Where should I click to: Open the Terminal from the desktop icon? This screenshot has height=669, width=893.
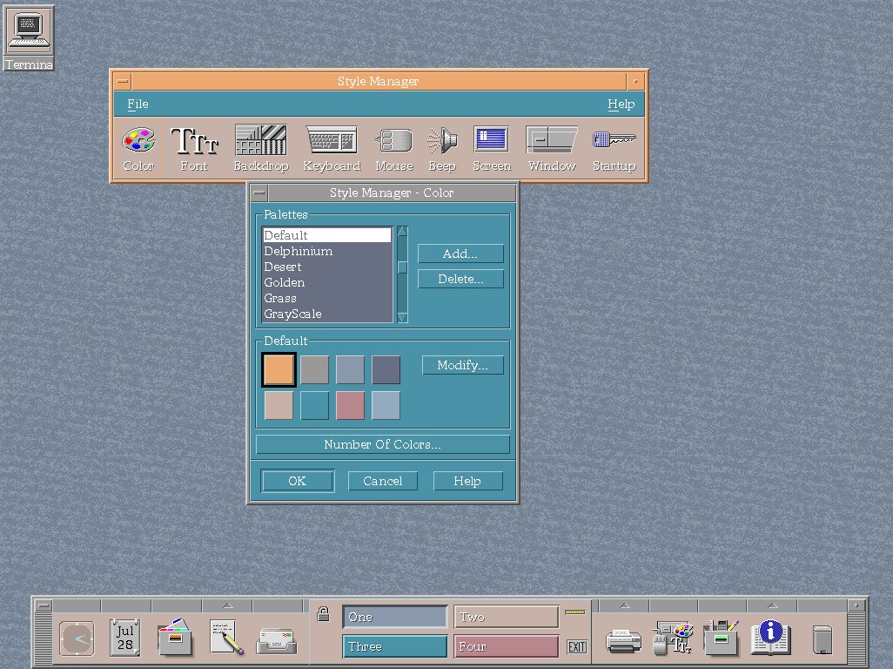(x=29, y=30)
